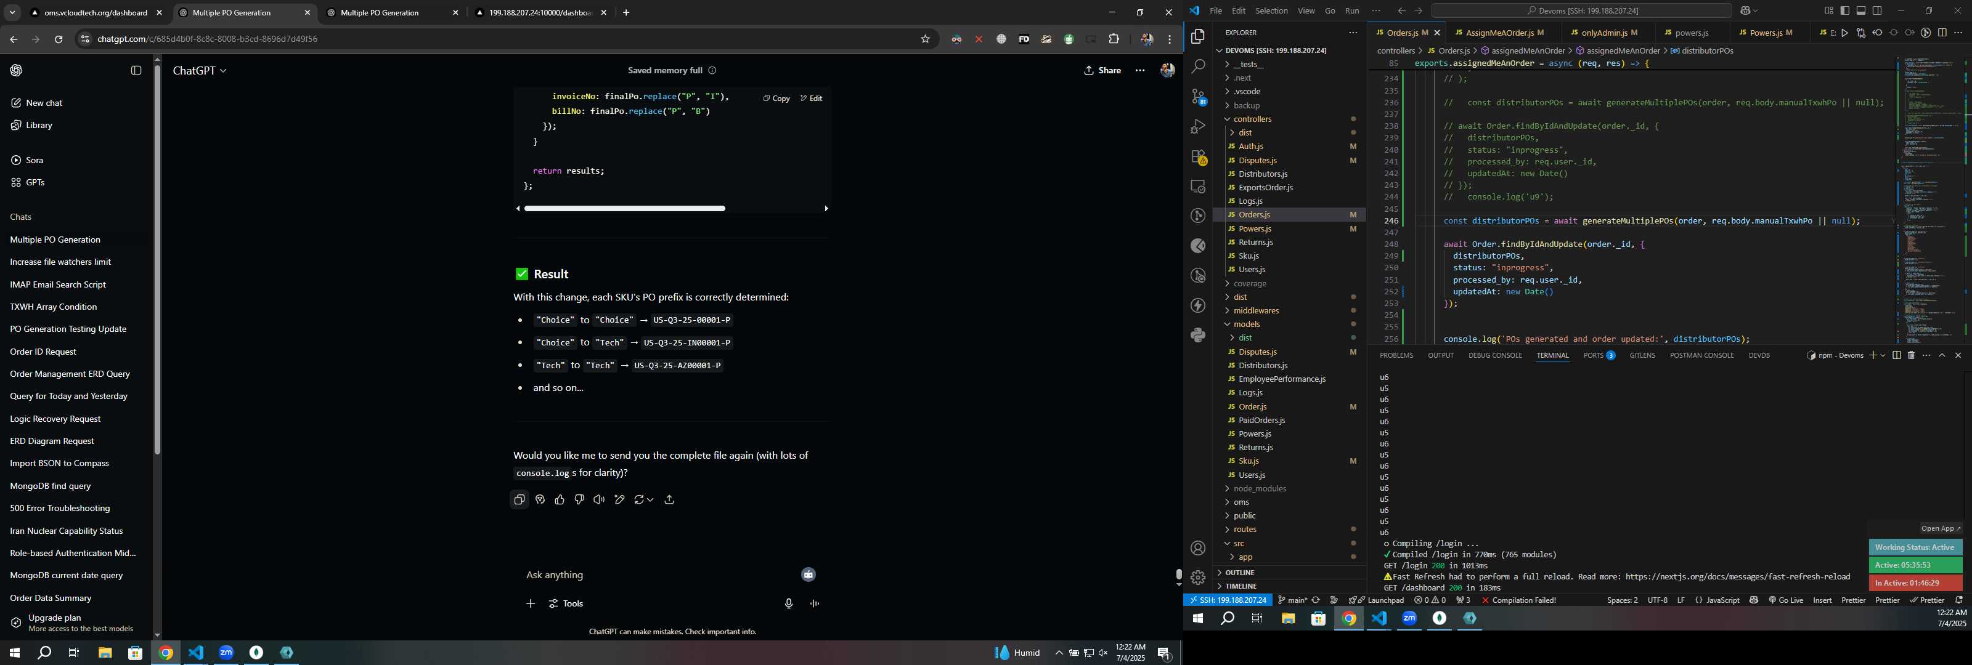Open VS Code Search view
This screenshot has height=665, width=1972.
coord(1198,66)
